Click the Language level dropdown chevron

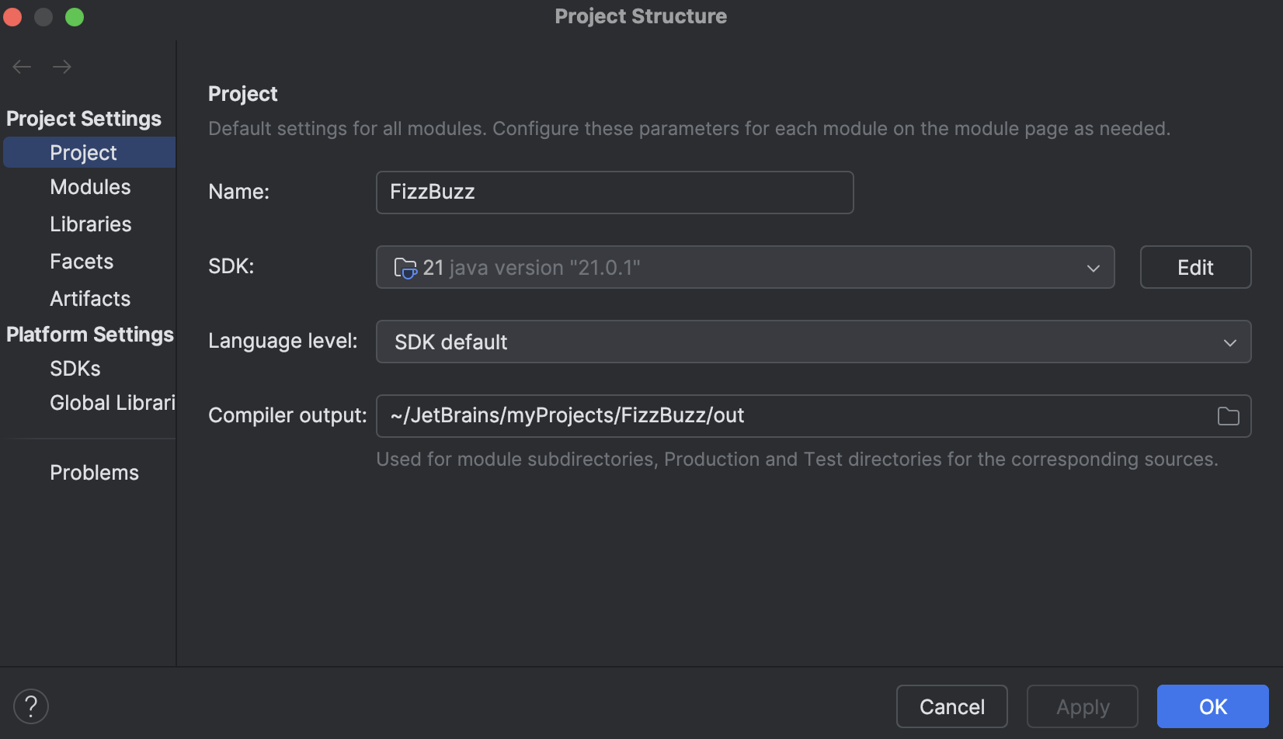tap(1229, 342)
